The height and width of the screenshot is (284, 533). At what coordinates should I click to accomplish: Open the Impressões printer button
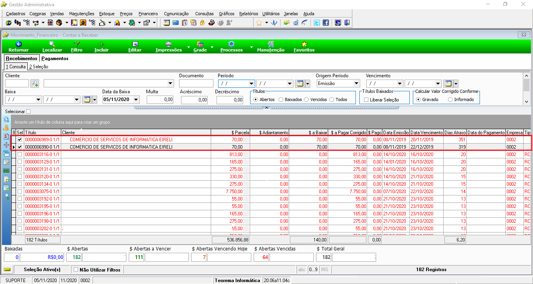169,47
